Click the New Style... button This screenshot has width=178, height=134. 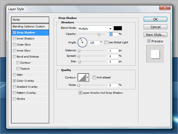coord(155,35)
